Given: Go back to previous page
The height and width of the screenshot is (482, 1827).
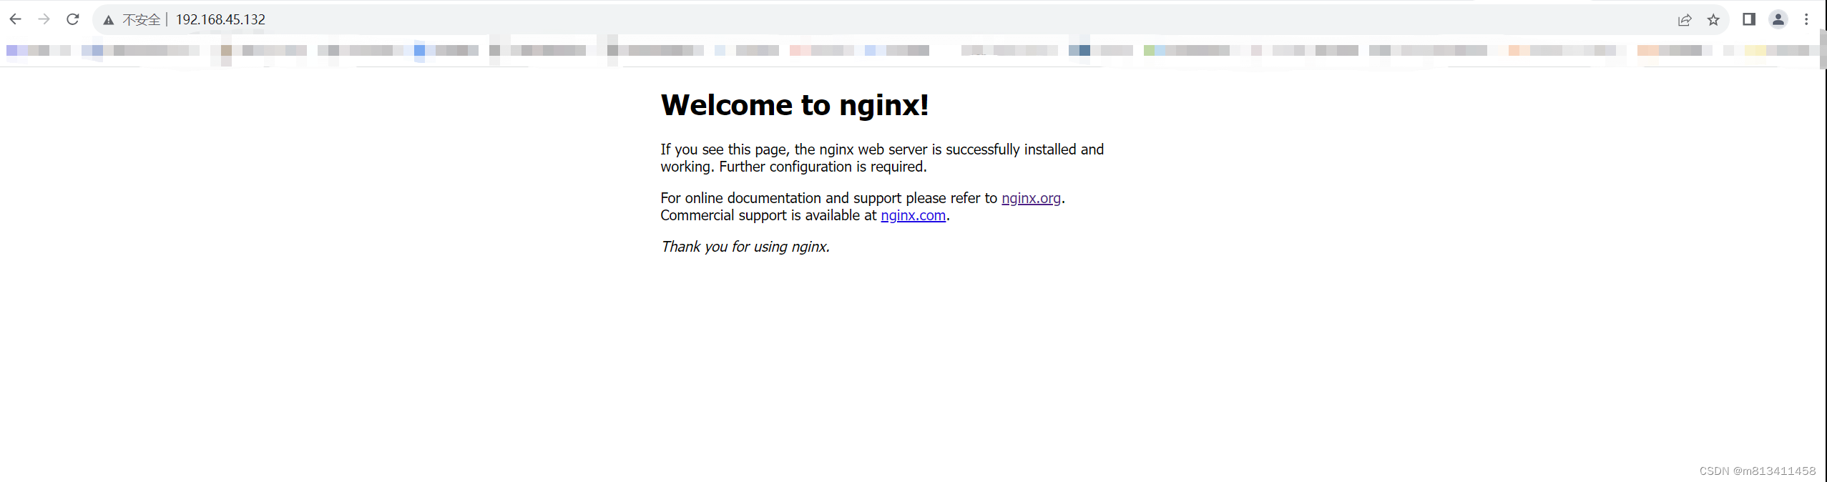Looking at the screenshot, I should coord(15,19).
